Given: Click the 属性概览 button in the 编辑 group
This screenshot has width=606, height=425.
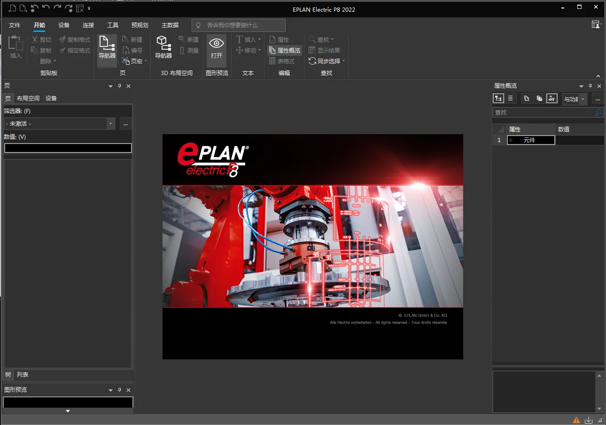Looking at the screenshot, I should pyautogui.click(x=285, y=51).
